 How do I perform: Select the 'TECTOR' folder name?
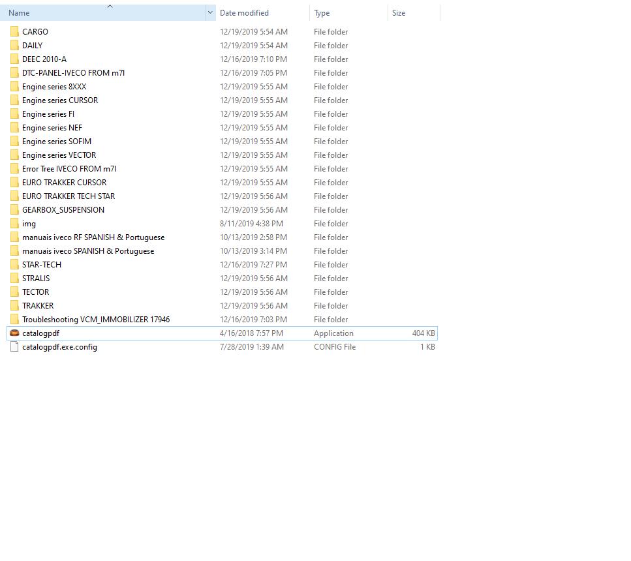[35, 292]
